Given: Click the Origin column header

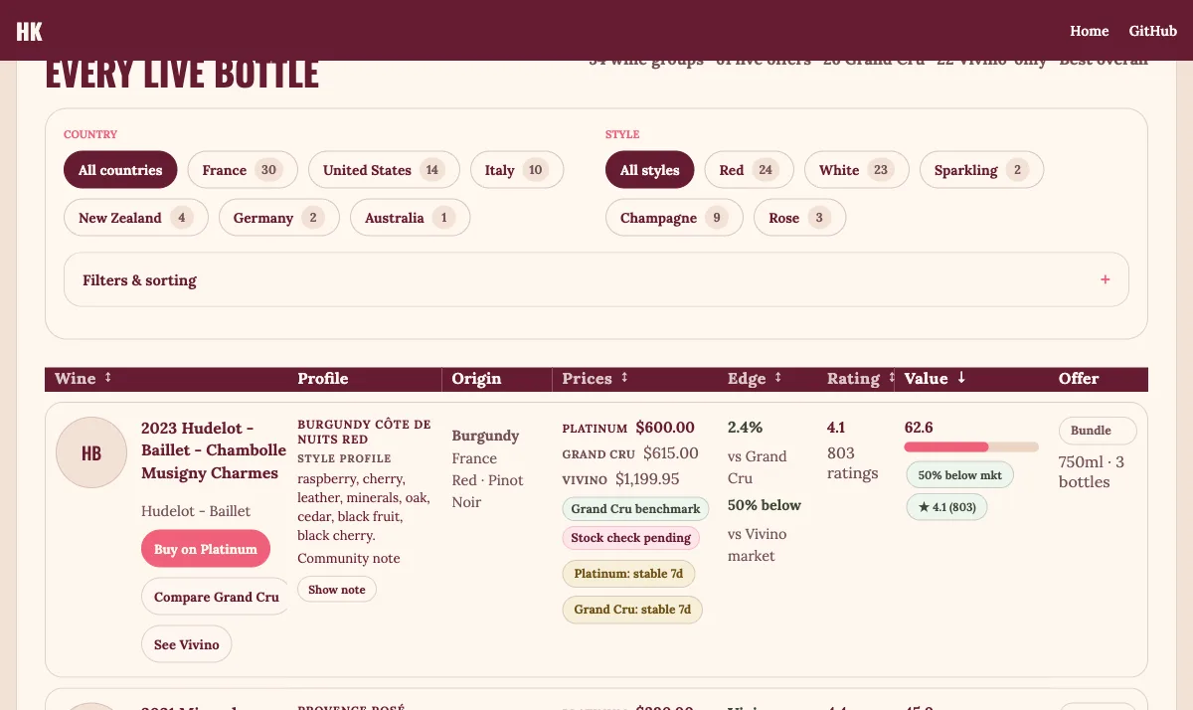Looking at the screenshot, I should point(476,378).
